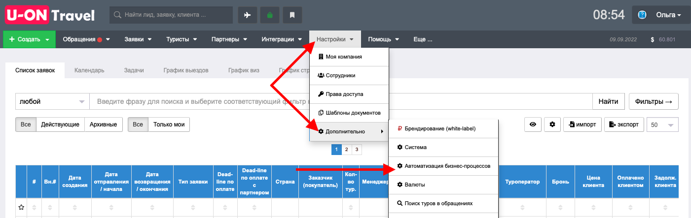Open the green shopping bag icon

click(x=270, y=15)
